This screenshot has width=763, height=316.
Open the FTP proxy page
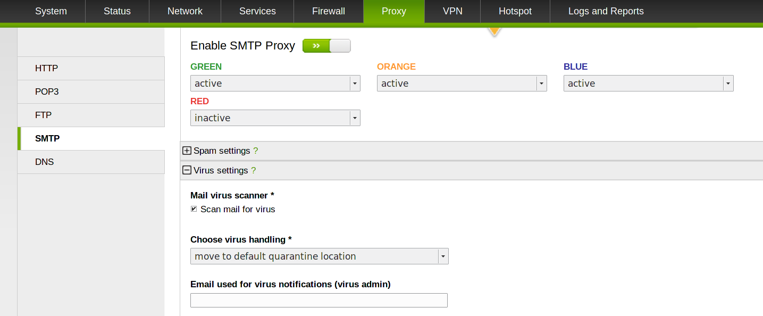click(91, 115)
